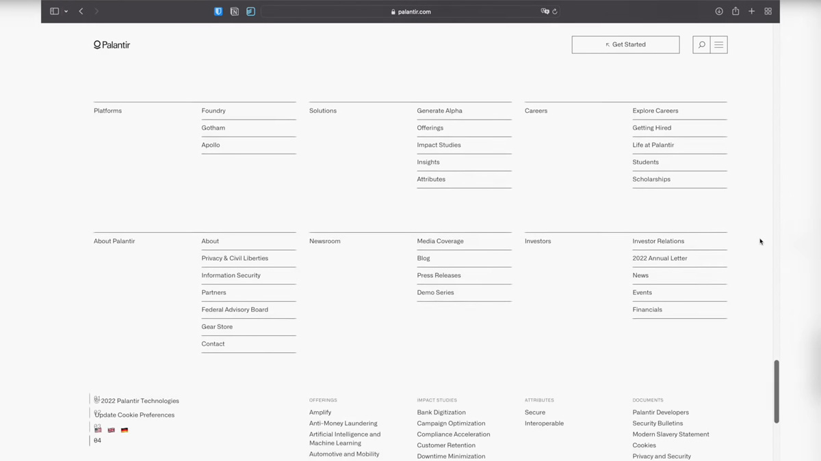Open Security Bulletins link

tap(657, 423)
